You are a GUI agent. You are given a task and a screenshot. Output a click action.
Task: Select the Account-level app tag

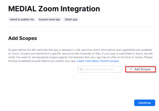pos(49,20)
